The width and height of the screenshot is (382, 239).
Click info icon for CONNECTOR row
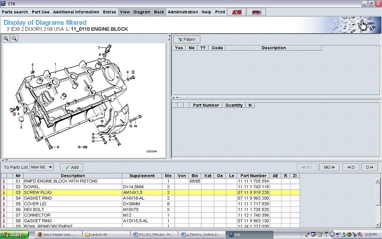4,215
